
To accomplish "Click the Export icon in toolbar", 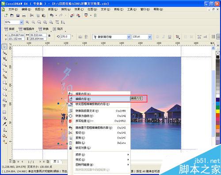I will 78,16.
